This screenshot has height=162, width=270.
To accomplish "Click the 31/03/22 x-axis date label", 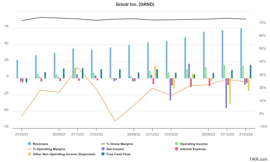I will click(x=96, y=134).
